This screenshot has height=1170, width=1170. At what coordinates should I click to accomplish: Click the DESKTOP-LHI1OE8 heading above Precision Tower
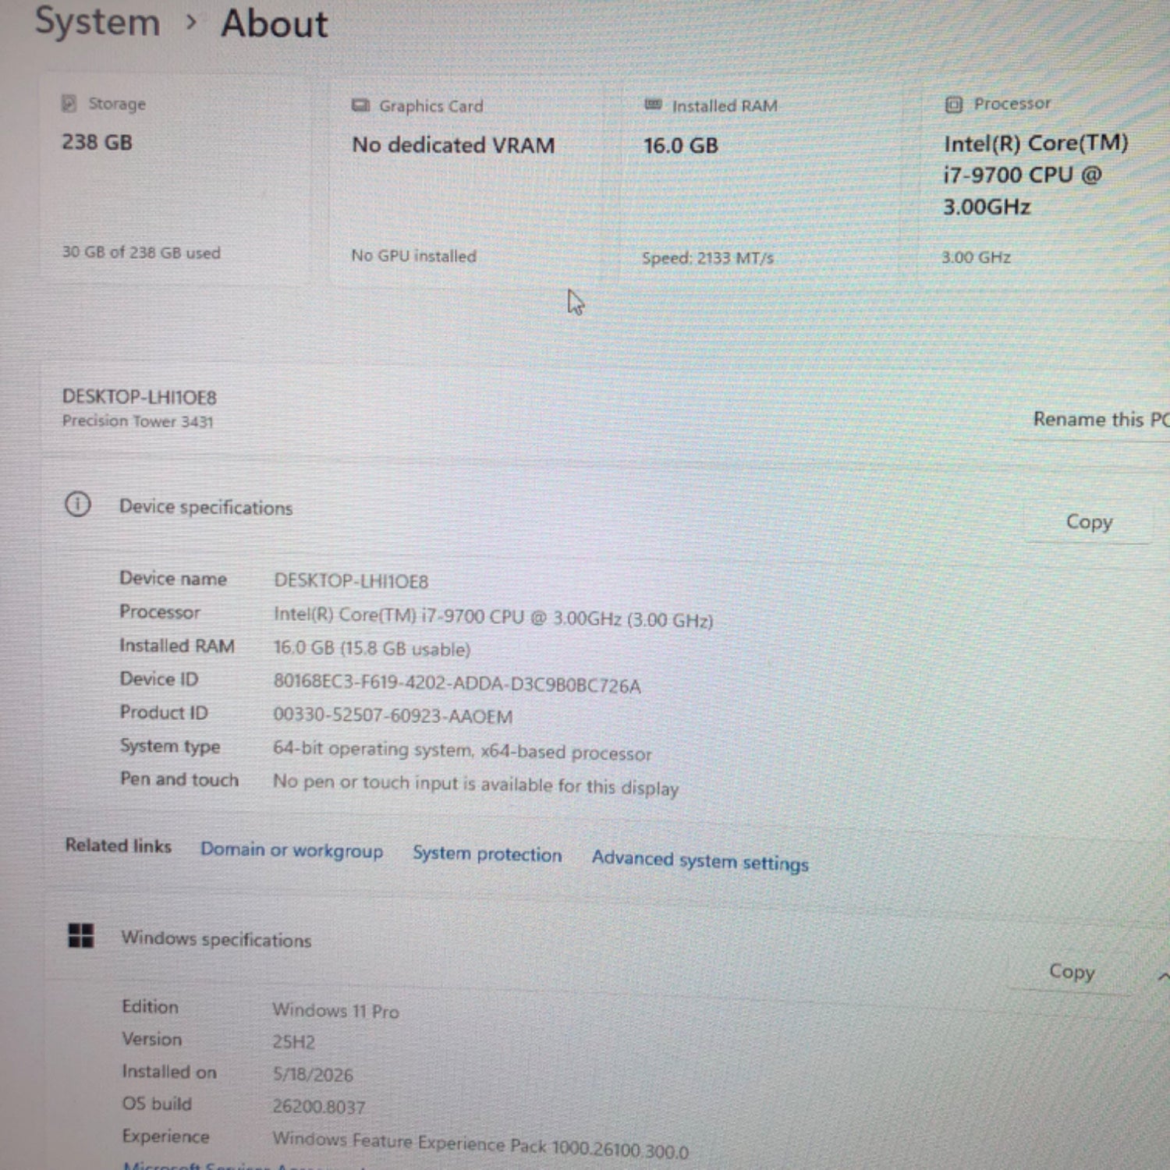click(x=140, y=397)
